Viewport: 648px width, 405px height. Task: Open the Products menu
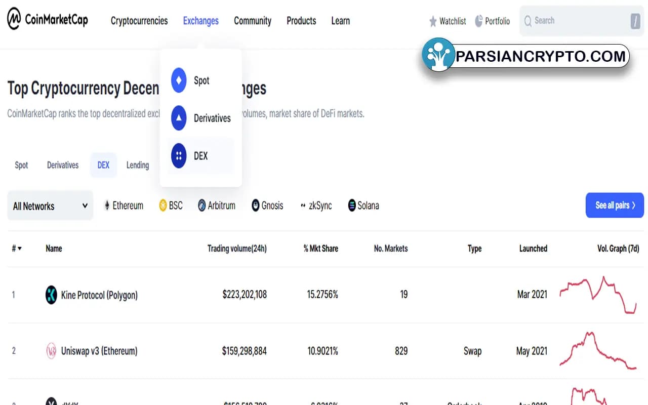pos(301,21)
